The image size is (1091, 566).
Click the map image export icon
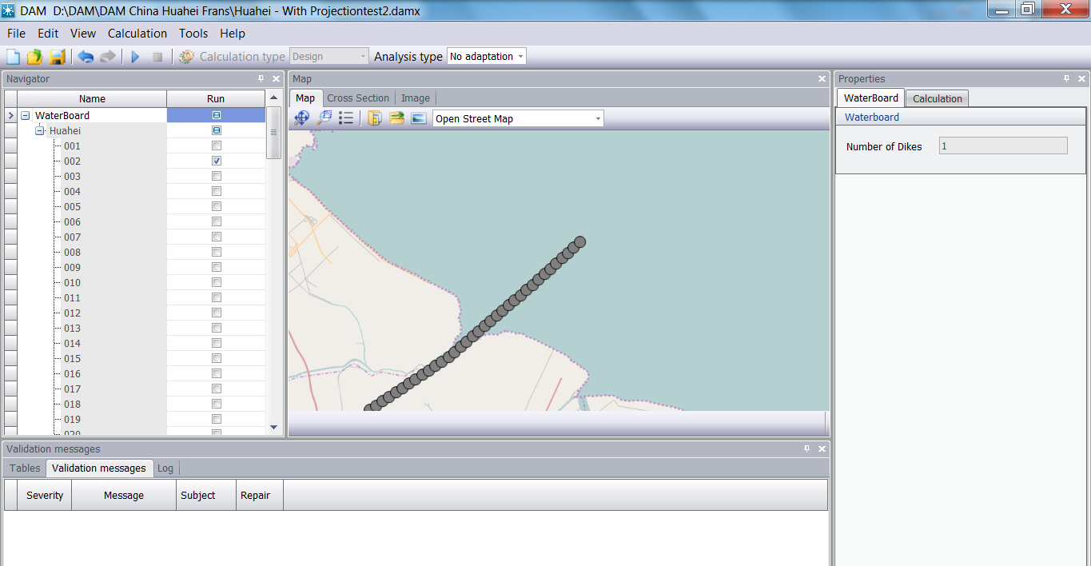point(419,118)
